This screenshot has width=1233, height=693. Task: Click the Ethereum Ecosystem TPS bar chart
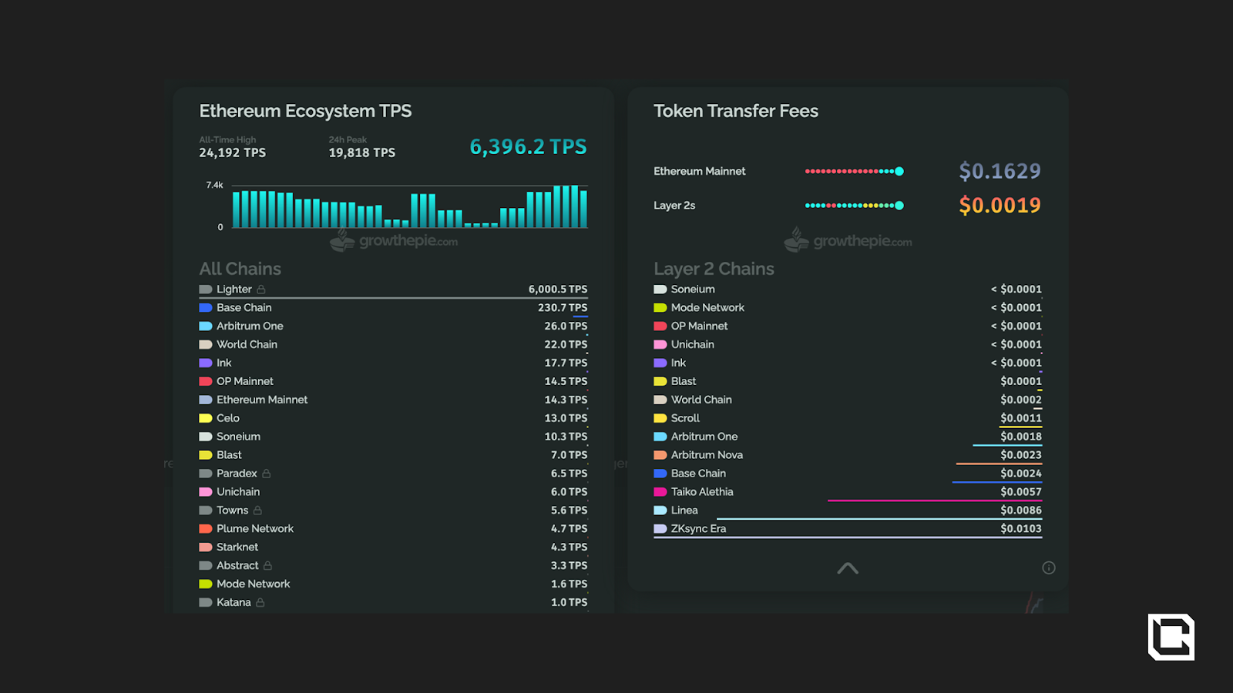click(x=410, y=206)
